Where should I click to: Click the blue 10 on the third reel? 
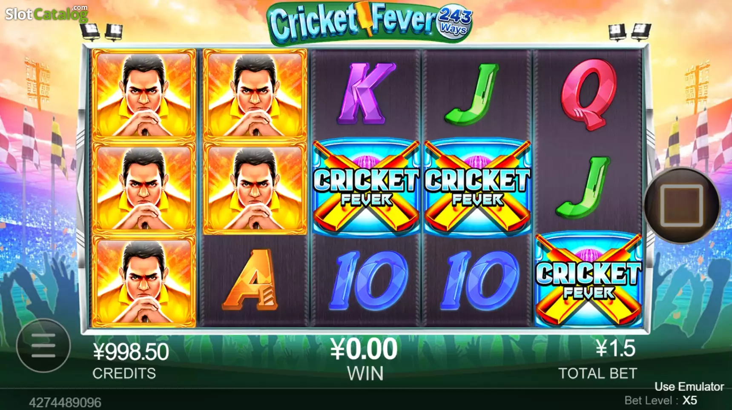point(369,280)
